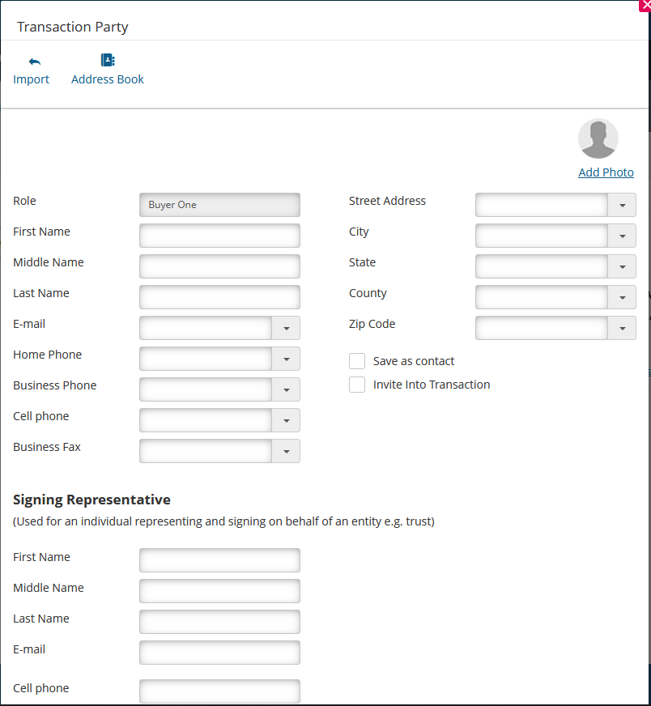The image size is (651, 706).
Task: Enable the Save as contact checkbox
Action: 357,361
